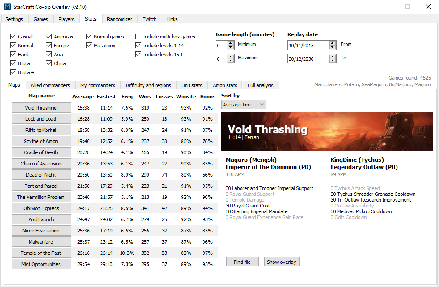This screenshot has width=439, height=287.
Task: Click the Maguro (Mengsk) player name
Action: click(x=251, y=160)
